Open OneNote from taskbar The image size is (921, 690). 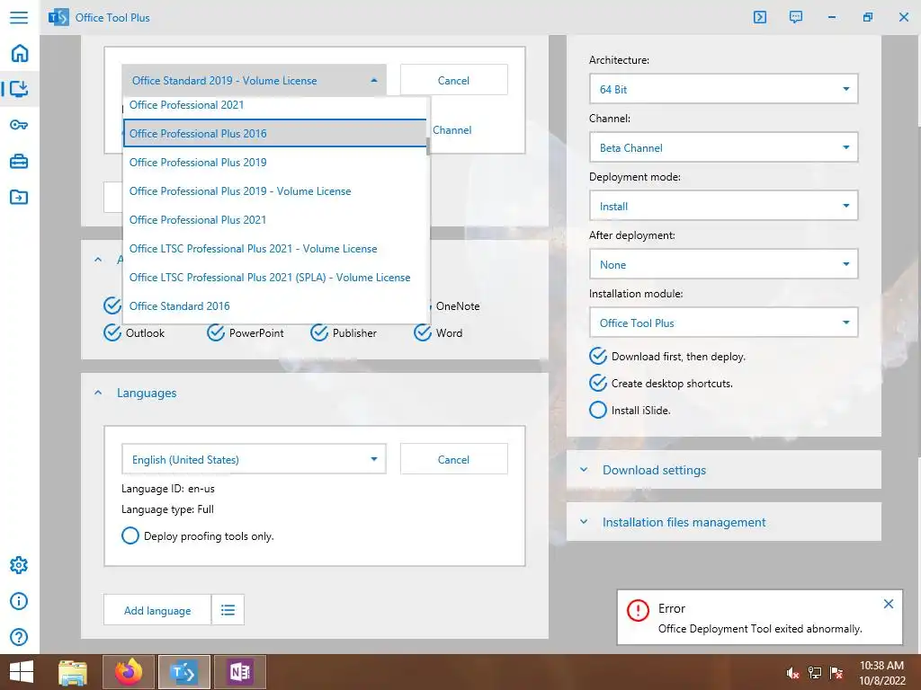click(239, 672)
